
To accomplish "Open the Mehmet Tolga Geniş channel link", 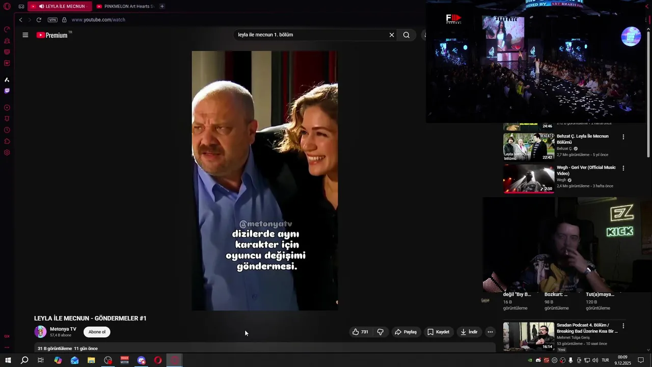I will pyautogui.click(x=573, y=337).
